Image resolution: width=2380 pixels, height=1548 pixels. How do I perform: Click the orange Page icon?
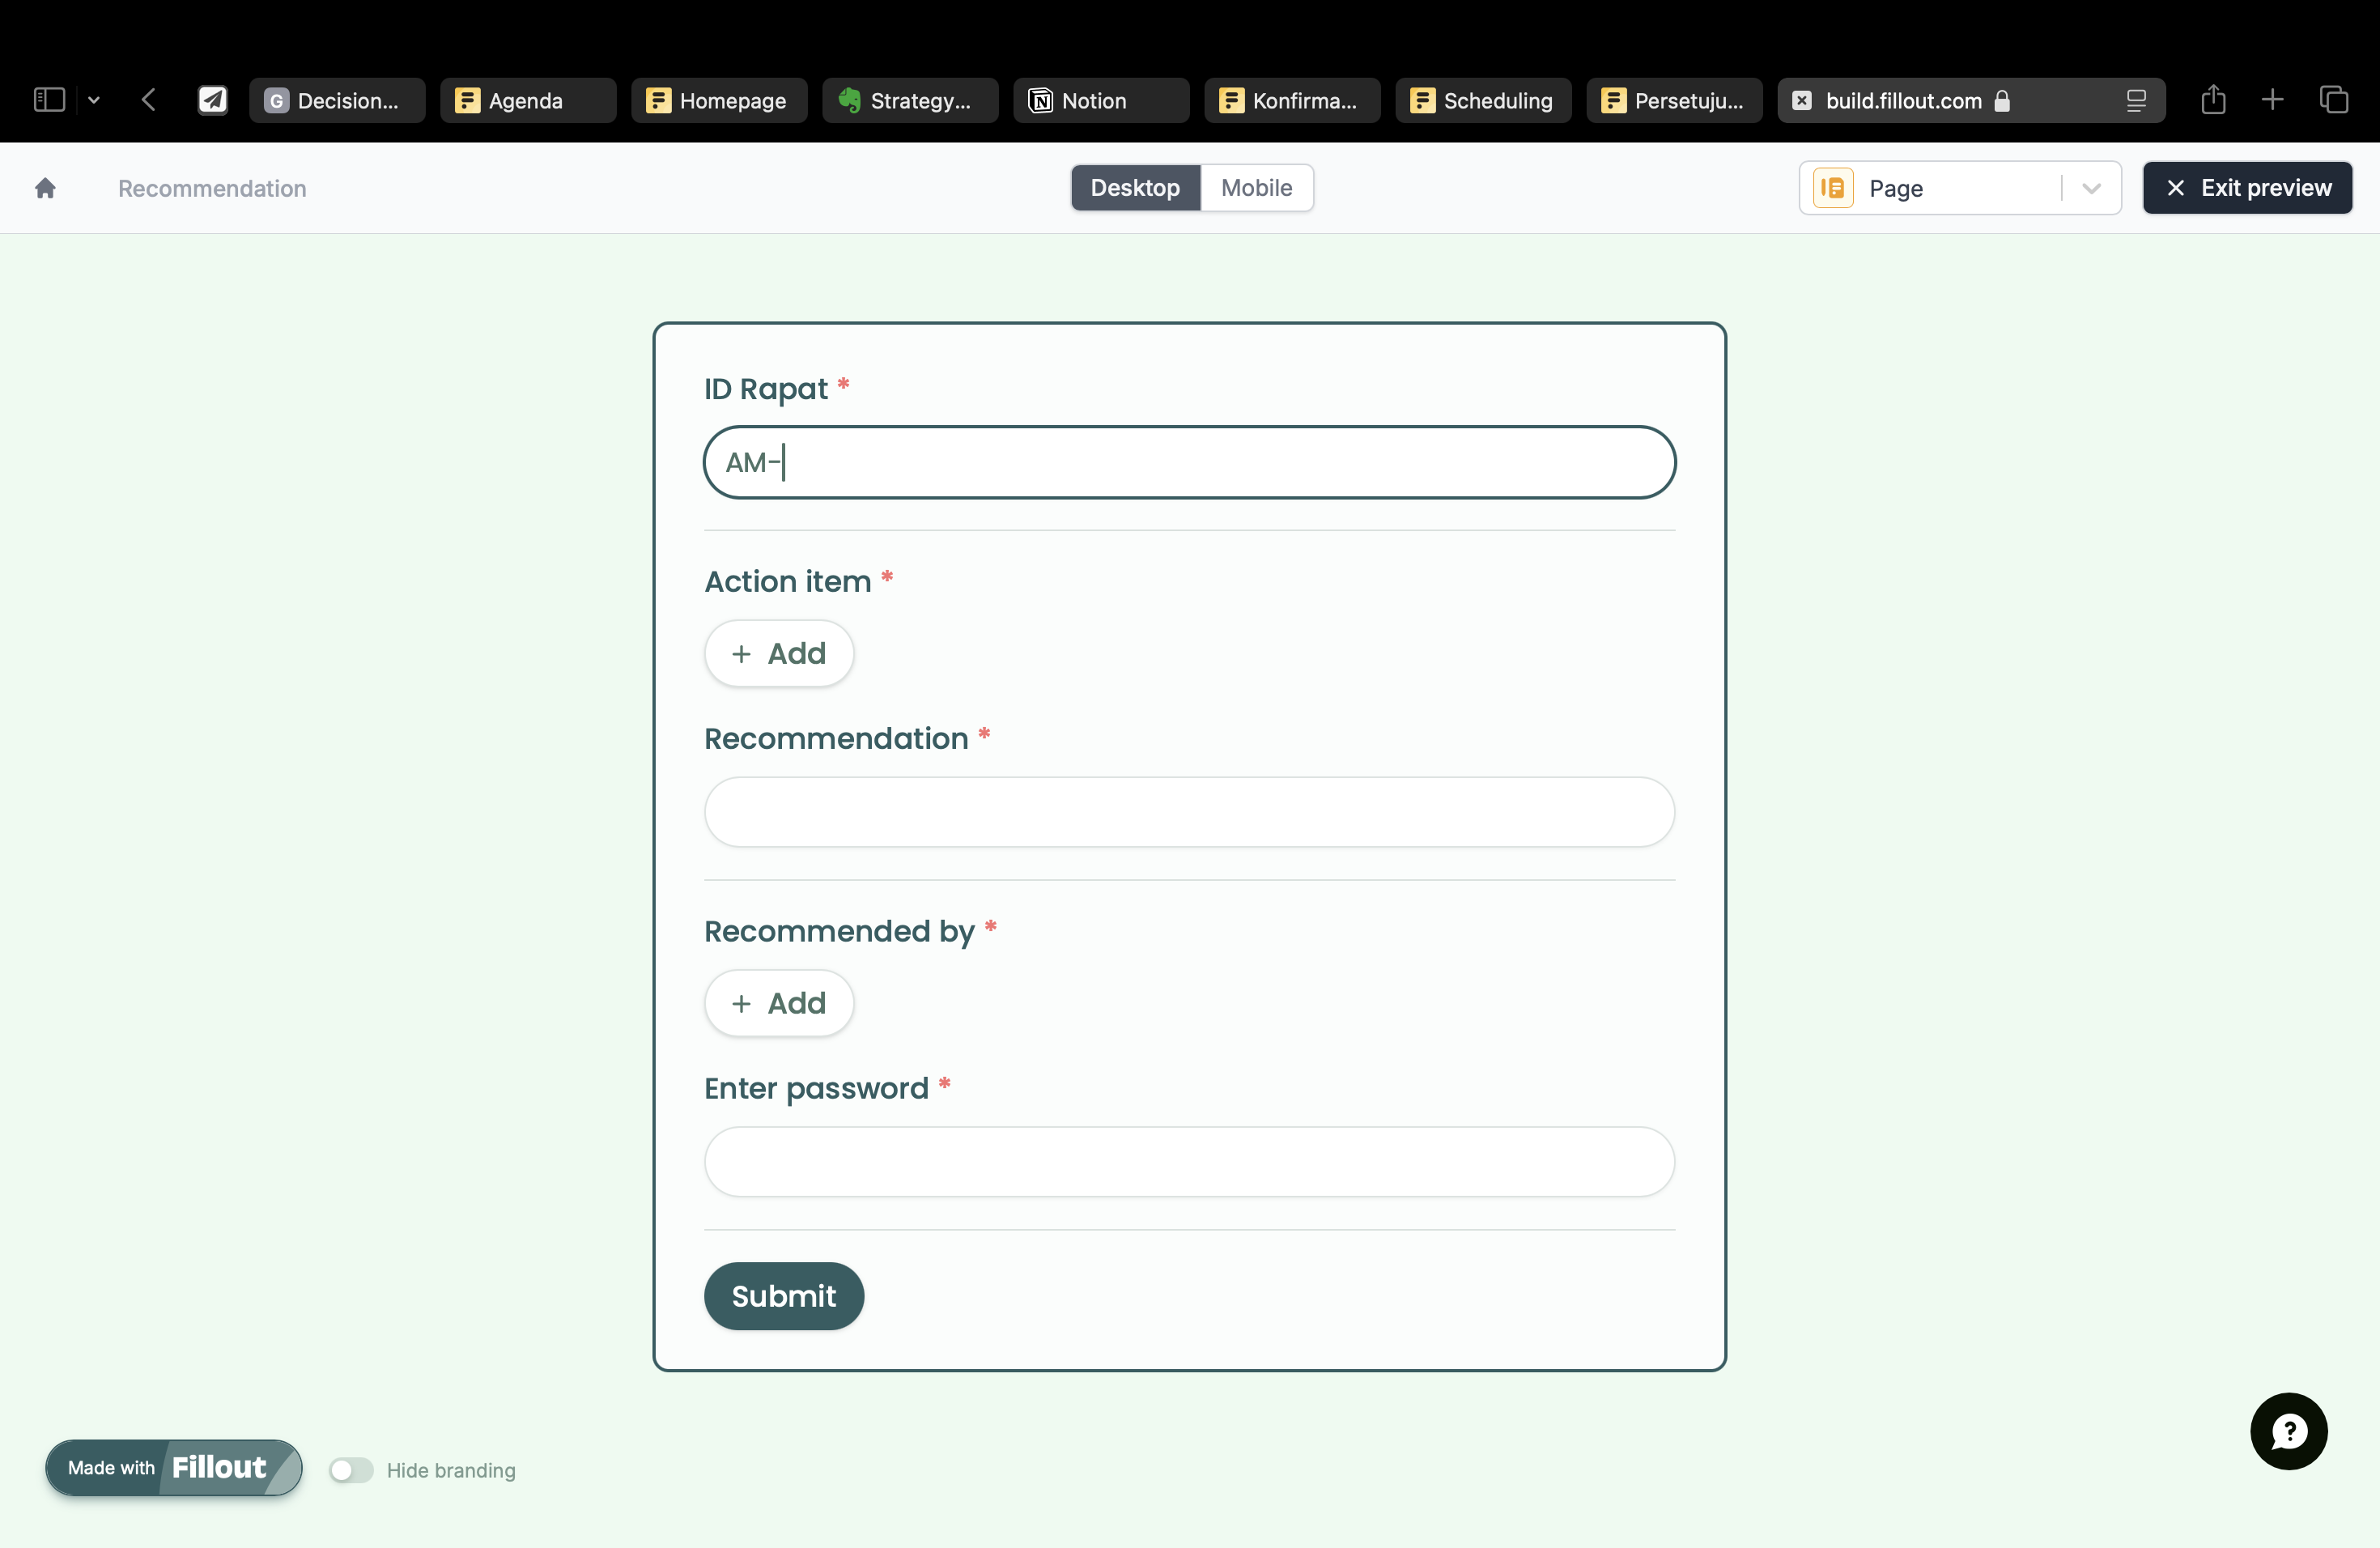[x=1833, y=188]
